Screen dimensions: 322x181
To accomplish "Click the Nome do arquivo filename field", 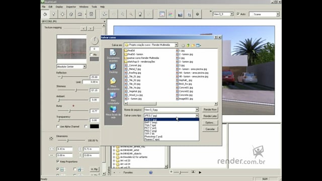I will (170, 110).
